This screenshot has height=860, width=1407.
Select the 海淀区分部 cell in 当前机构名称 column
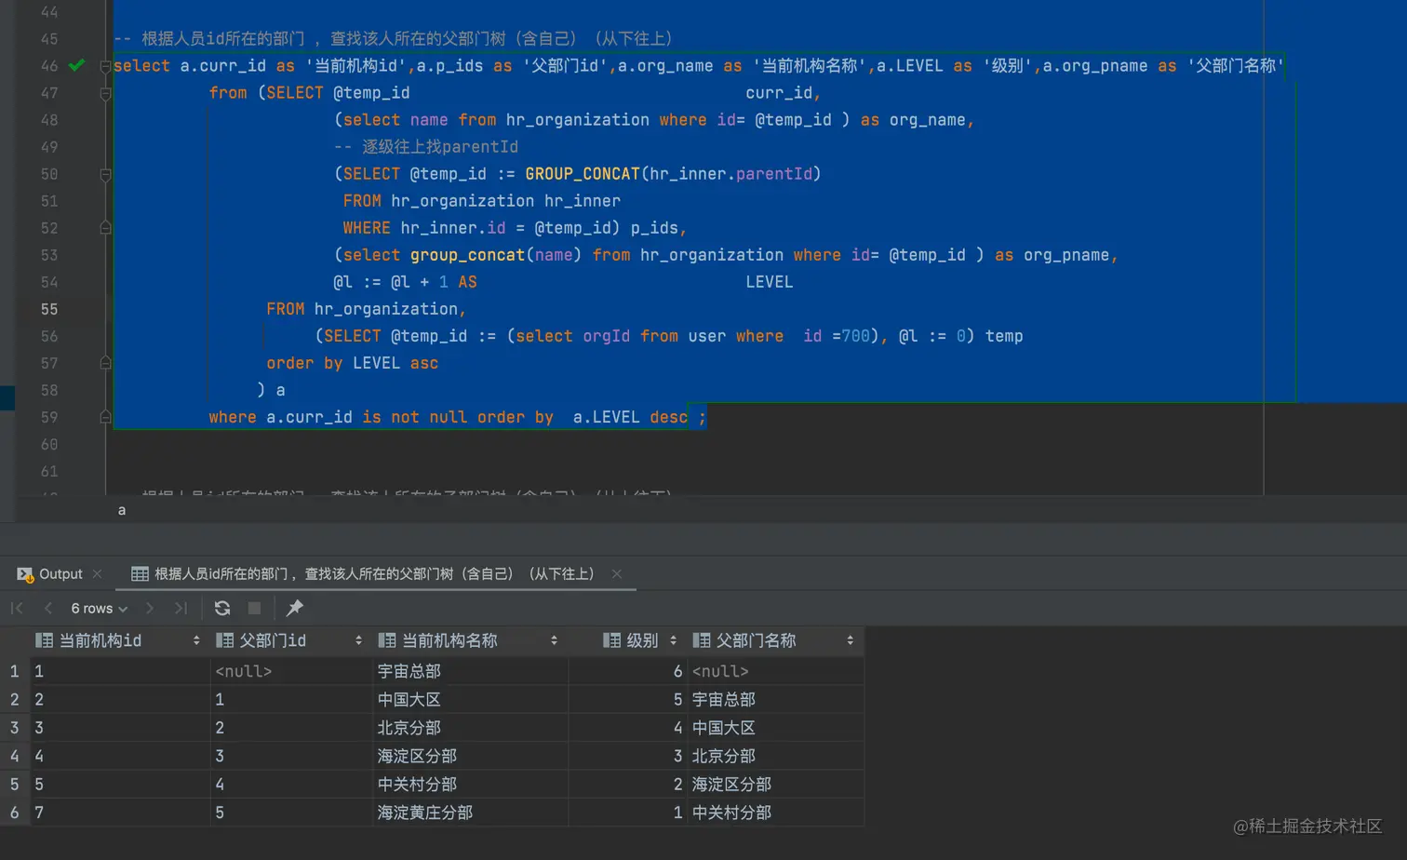click(x=470, y=756)
